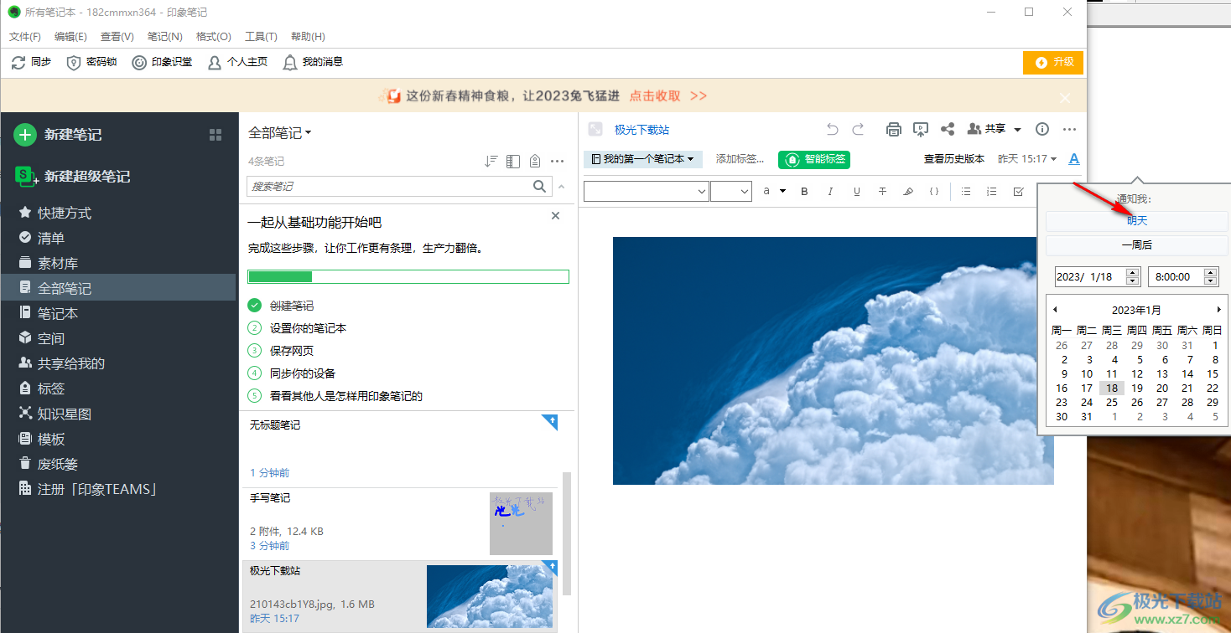1231x633 pixels.
Task: Start presentation mode for the note
Action: click(x=921, y=129)
